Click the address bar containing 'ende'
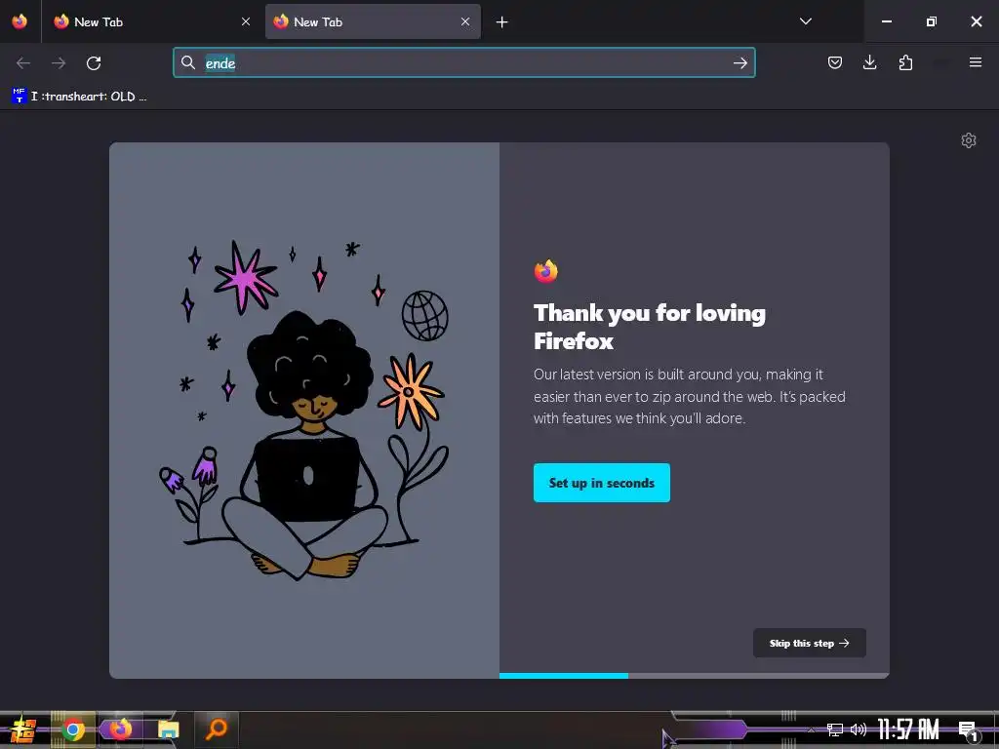Viewport: 999px width, 749px height. (463, 62)
